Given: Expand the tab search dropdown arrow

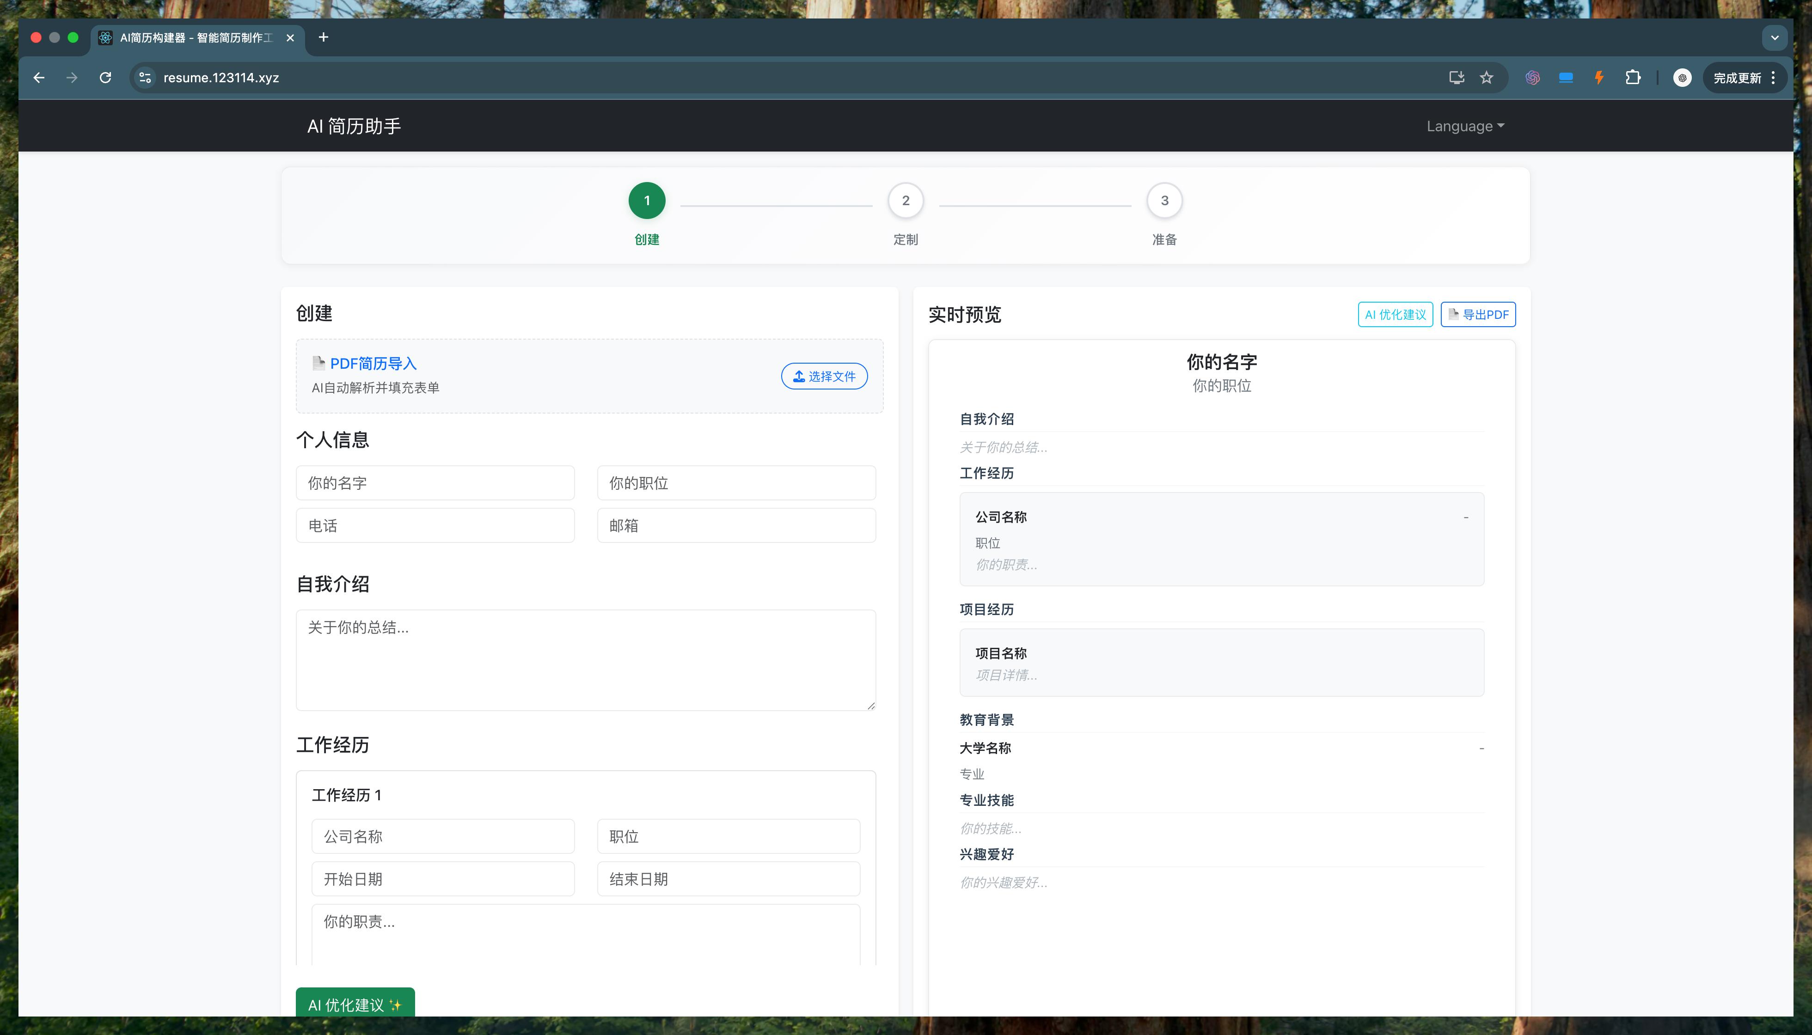Looking at the screenshot, I should click(1775, 38).
